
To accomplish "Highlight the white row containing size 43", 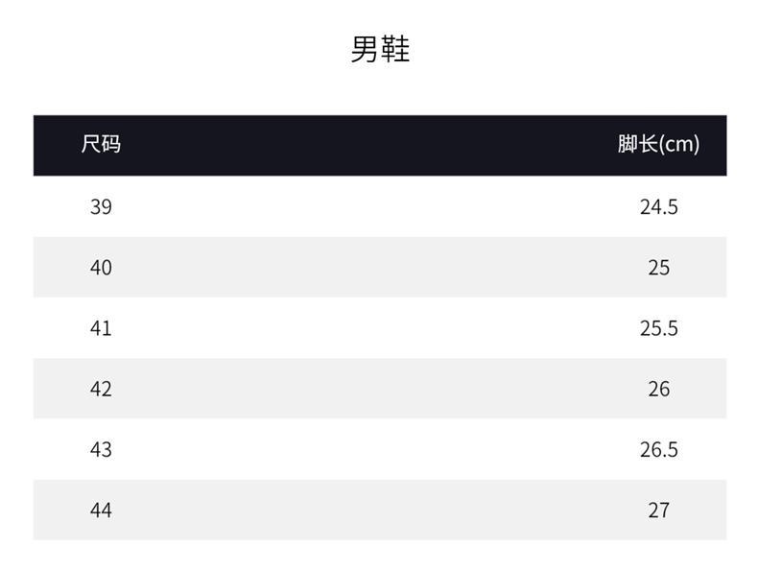I will pos(380,449).
